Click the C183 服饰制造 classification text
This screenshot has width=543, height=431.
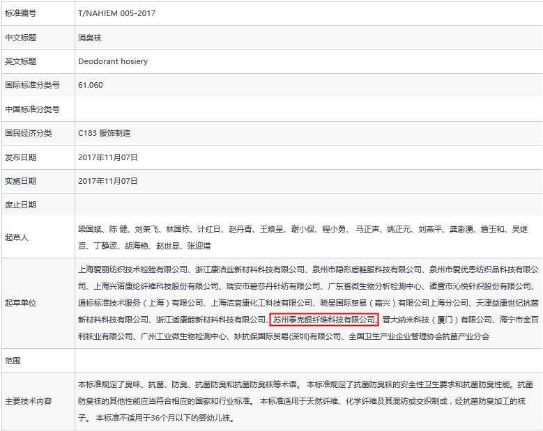point(104,133)
